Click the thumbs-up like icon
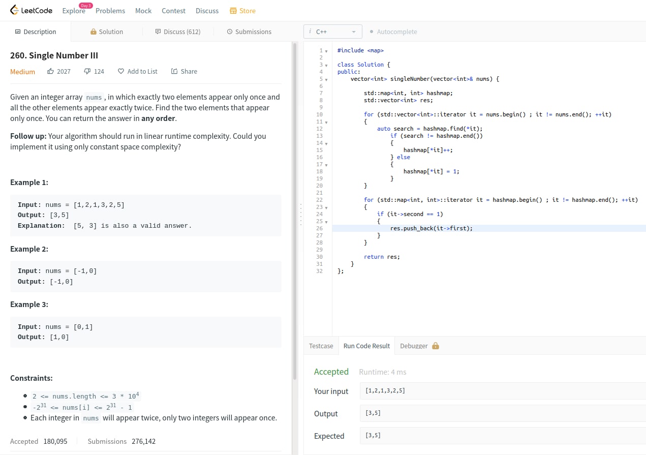Image resolution: width=646 pixels, height=455 pixels. click(50, 71)
